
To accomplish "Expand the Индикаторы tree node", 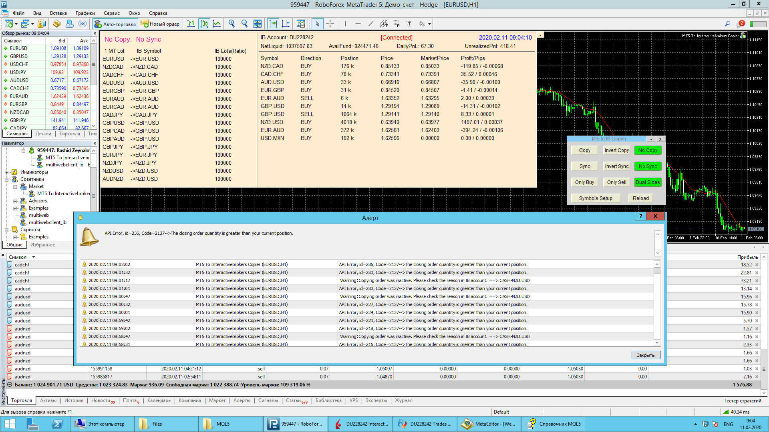I will tap(7, 172).
